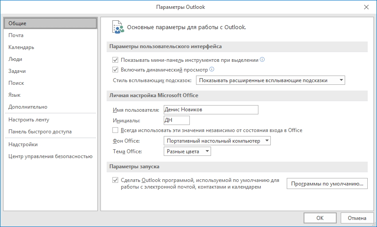The width and height of the screenshot is (377, 227).
Task: Open the Календарь settings section
Action: (x=50, y=47)
